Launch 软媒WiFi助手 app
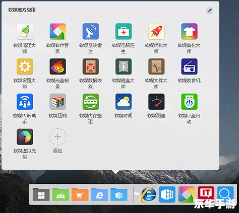Image resolution: width=239 pixels, height=213 pixels. 25,102
